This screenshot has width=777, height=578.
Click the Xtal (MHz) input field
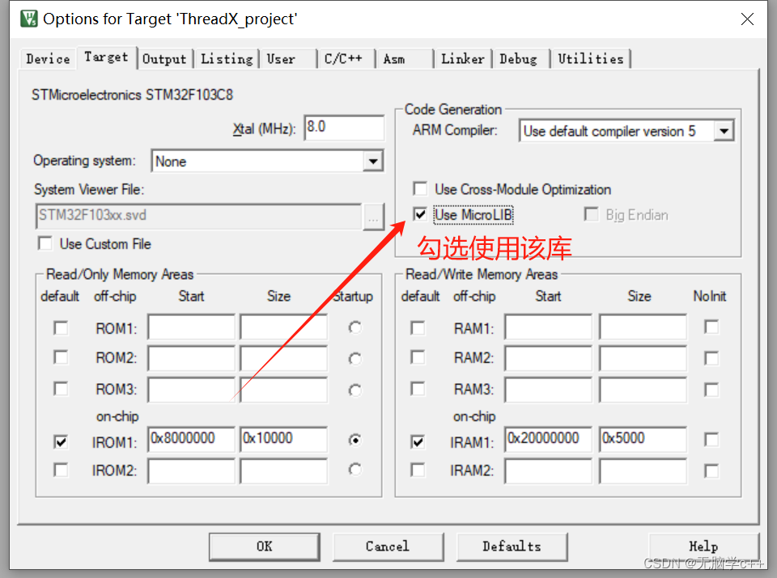click(344, 128)
